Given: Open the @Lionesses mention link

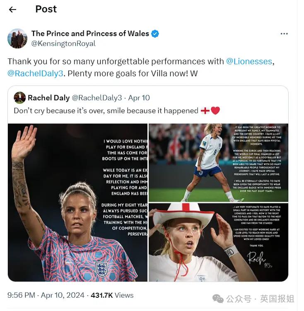Looking at the screenshot, I should (249, 61).
